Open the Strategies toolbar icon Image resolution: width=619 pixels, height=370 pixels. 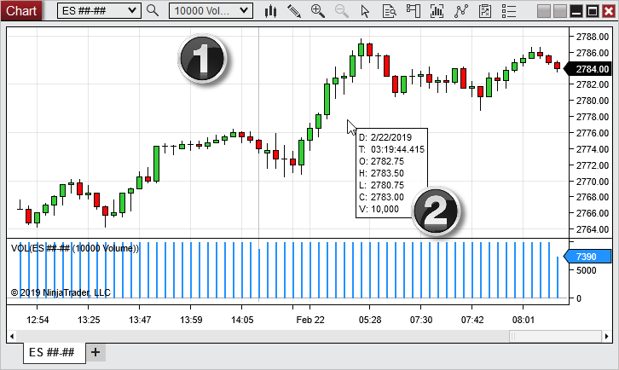point(462,11)
